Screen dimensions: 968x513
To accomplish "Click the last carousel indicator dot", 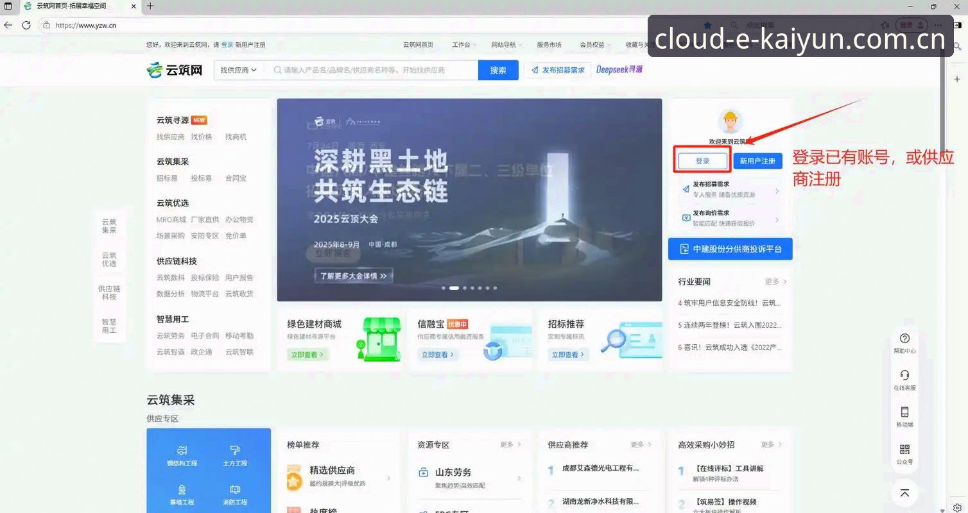I will point(494,288).
